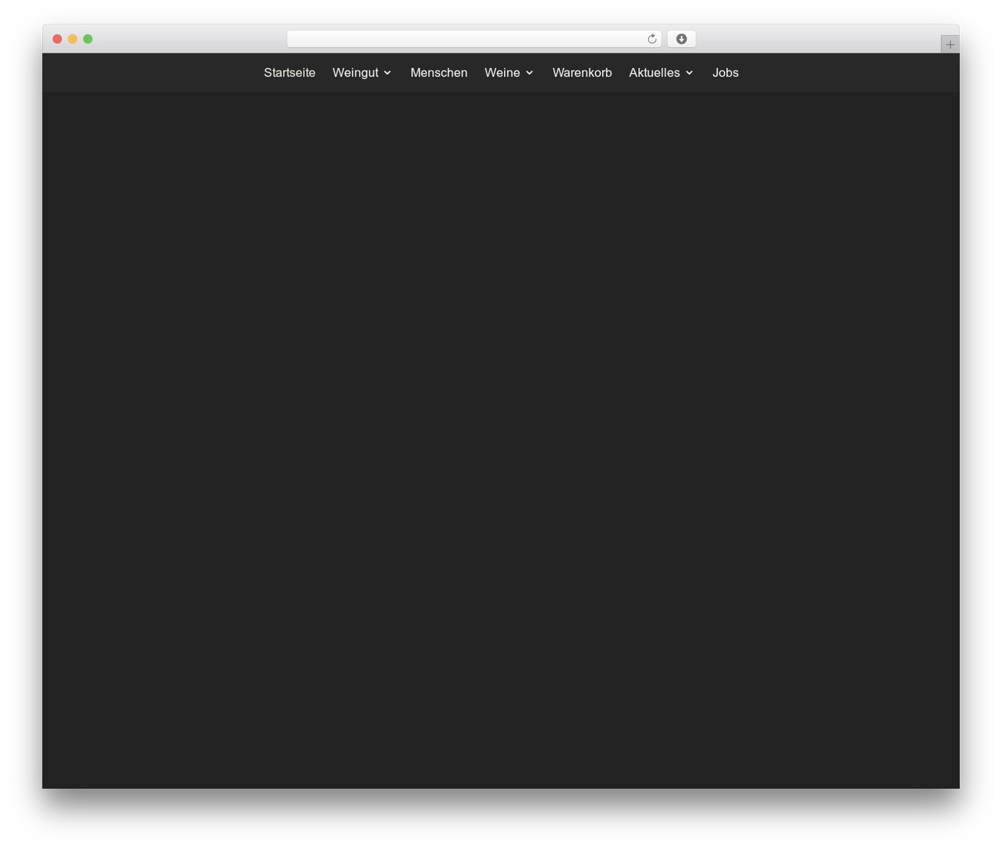Minimize the window with yellow button
The image size is (1002, 849).
point(73,39)
